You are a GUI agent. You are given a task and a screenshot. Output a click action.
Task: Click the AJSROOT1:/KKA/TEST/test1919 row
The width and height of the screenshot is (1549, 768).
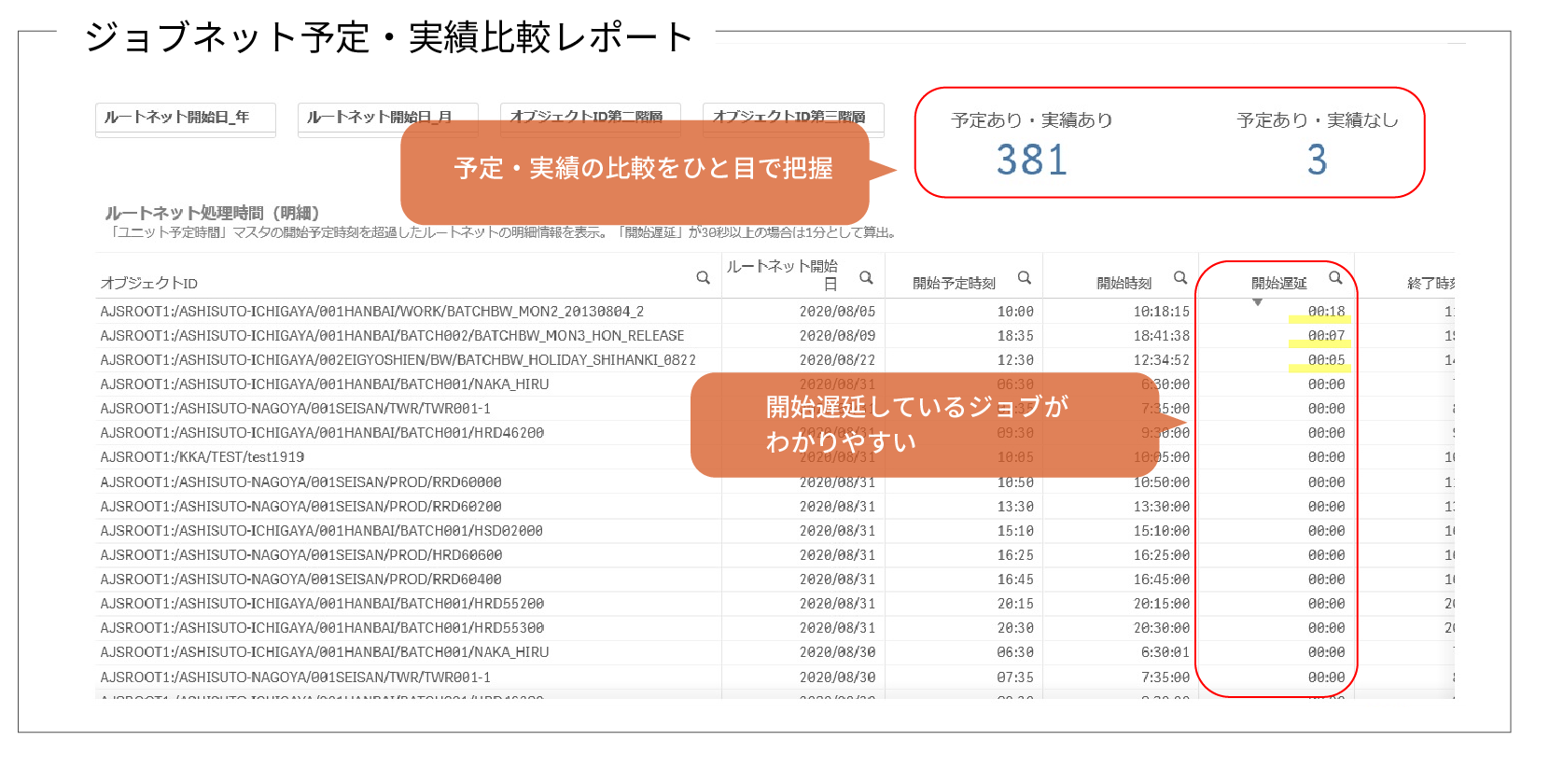[202, 457]
